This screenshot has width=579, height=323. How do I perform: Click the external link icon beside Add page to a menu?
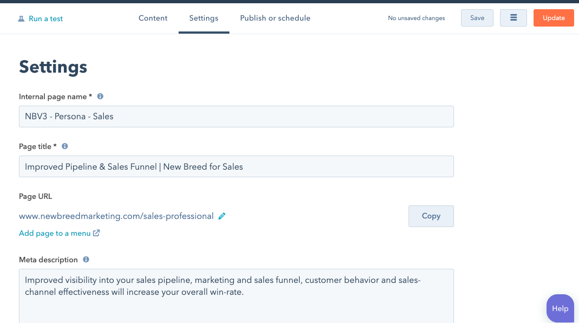(x=96, y=233)
